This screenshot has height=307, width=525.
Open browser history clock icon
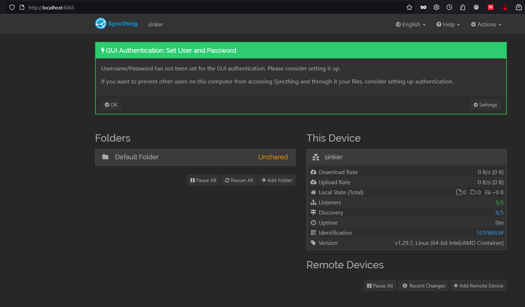coord(449,7)
